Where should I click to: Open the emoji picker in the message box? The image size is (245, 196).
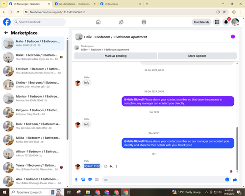pos(227,180)
